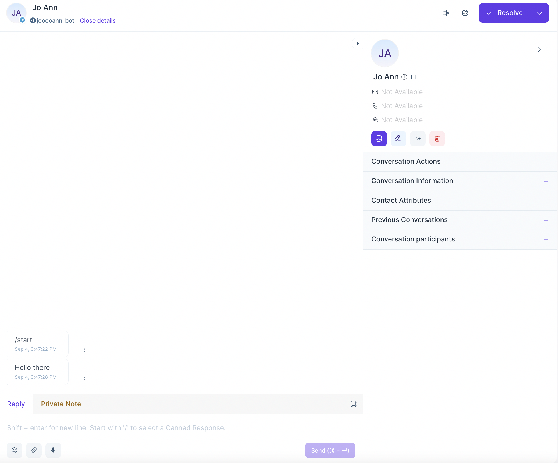This screenshot has width=558, height=463.
Task: Select the Reply tab
Action: coord(16,404)
